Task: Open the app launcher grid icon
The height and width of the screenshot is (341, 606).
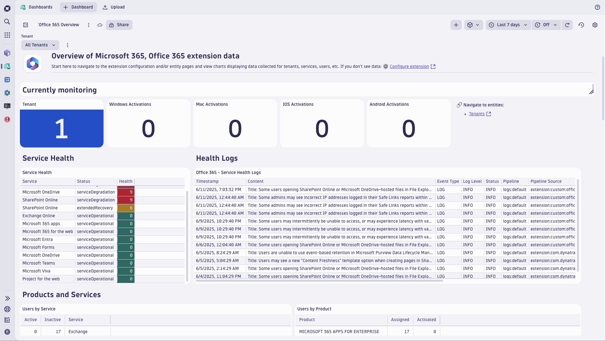Action: point(7,35)
